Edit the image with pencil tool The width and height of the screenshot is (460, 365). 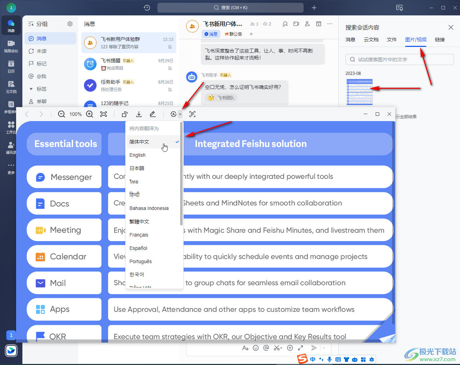153,114
